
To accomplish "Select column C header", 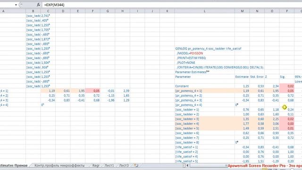I will click(48, 11).
